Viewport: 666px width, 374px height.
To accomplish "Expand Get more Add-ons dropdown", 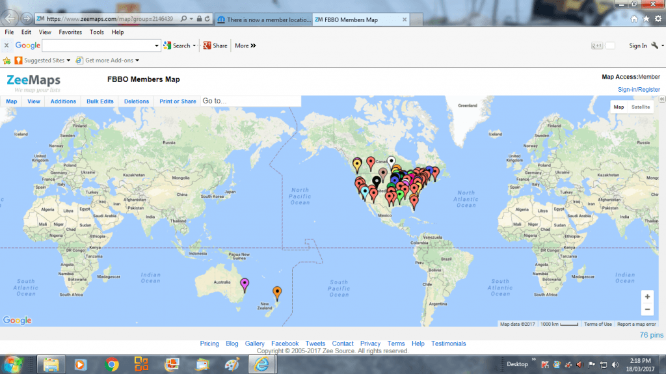I will click(137, 60).
